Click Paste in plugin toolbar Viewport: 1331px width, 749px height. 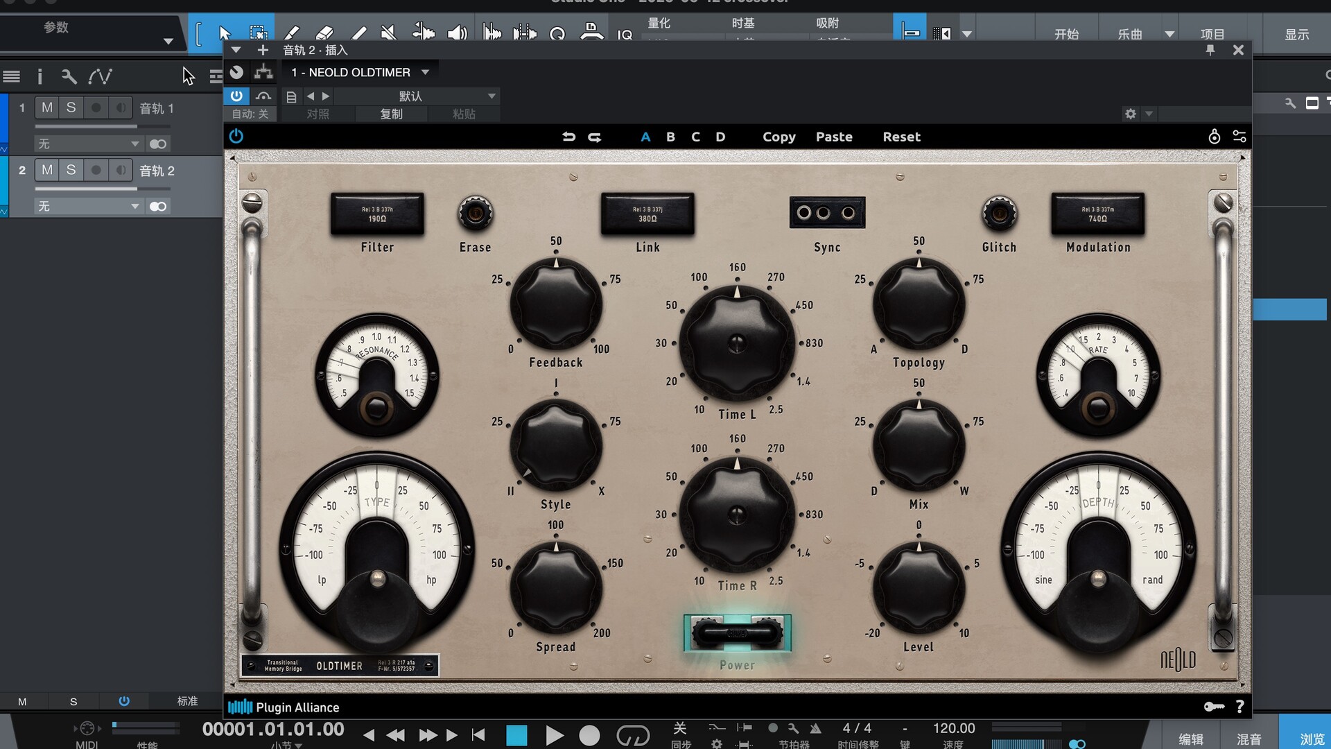(x=834, y=137)
